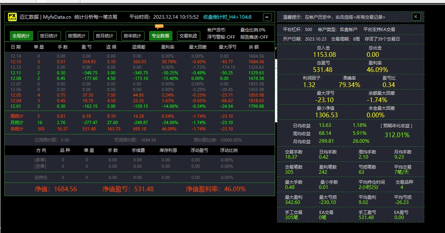
Task: Click the 准确率 79.34% value
Action: [349, 85]
